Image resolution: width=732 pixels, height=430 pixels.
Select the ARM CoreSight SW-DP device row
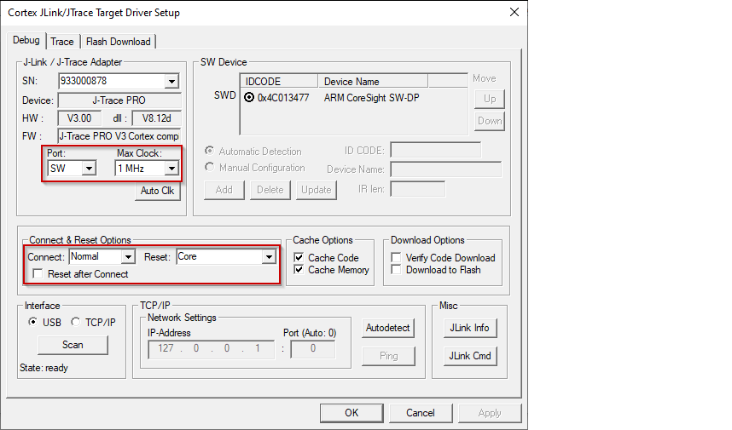point(371,97)
